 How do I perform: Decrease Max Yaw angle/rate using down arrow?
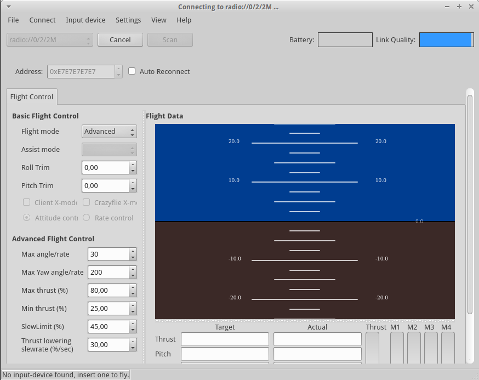click(133, 276)
